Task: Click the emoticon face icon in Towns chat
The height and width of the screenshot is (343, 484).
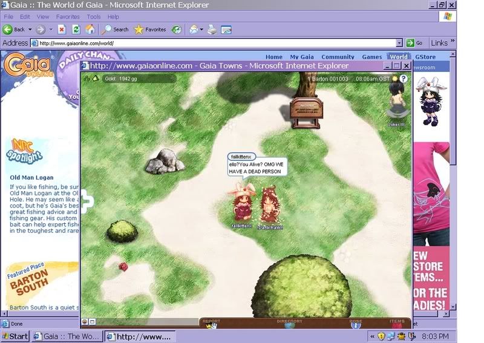Action: click(x=85, y=322)
